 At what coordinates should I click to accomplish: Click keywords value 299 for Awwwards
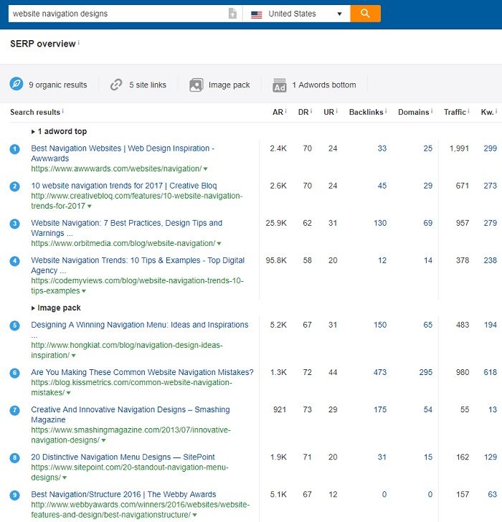point(491,148)
